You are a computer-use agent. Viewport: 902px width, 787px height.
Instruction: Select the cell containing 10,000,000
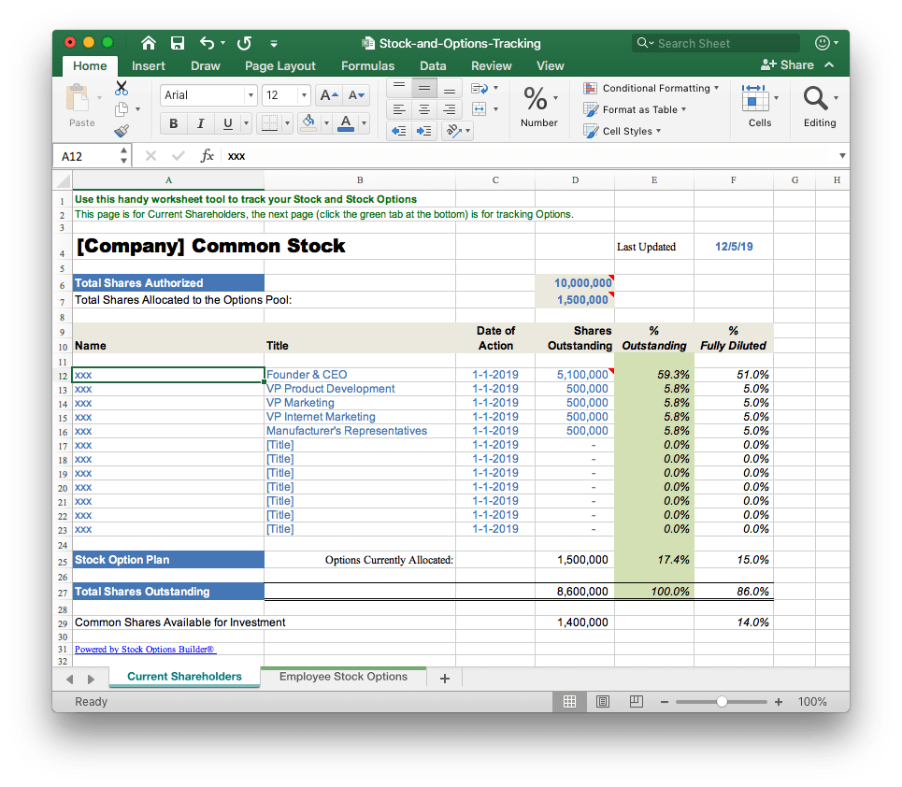pos(575,283)
